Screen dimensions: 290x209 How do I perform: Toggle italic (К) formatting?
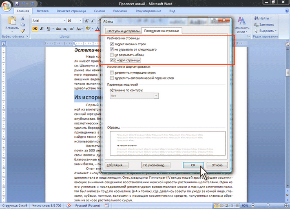click(x=42, y=29)
